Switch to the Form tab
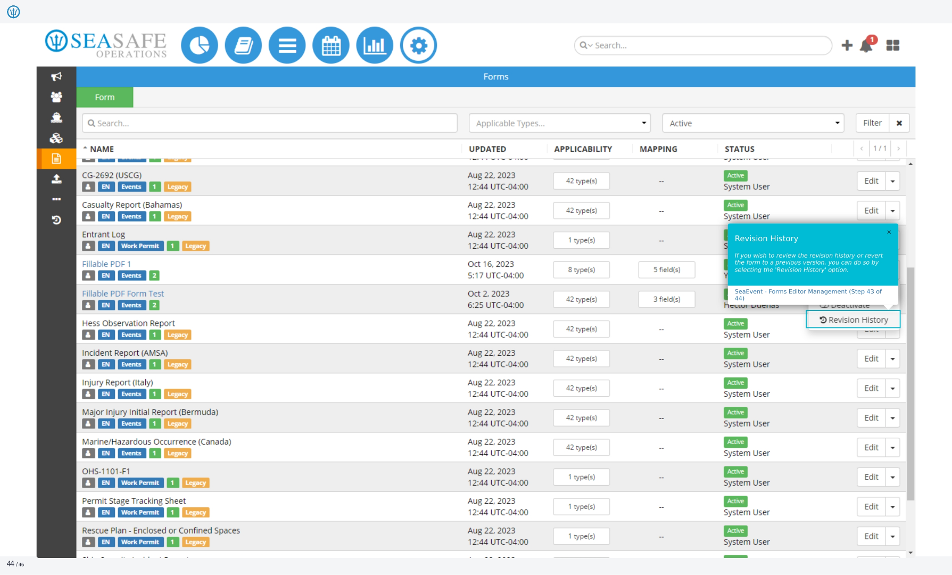 point(105,97)
